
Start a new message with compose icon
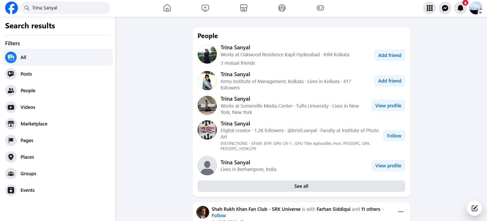474,208
